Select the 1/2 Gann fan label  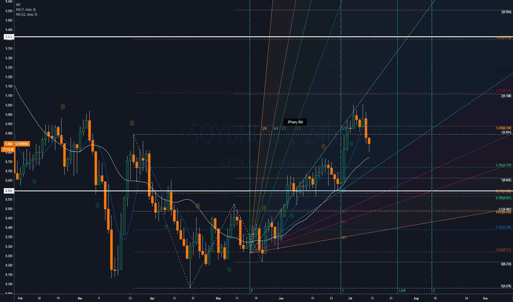pyautogui.click(x=298, y=128)
